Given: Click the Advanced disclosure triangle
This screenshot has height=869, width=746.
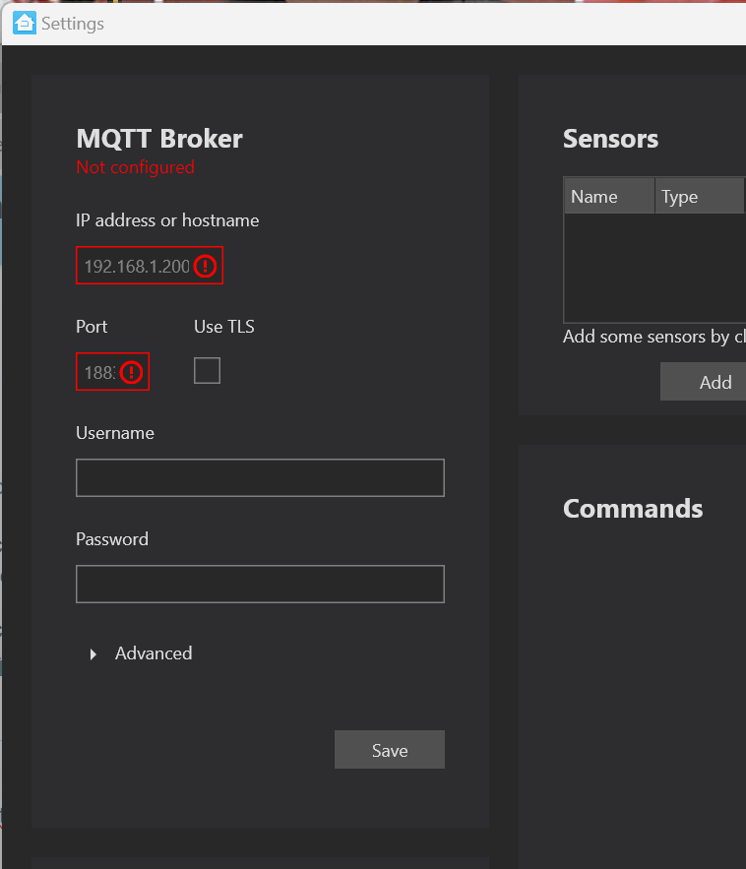Looking at the screenshot, I should coord(93,653).
